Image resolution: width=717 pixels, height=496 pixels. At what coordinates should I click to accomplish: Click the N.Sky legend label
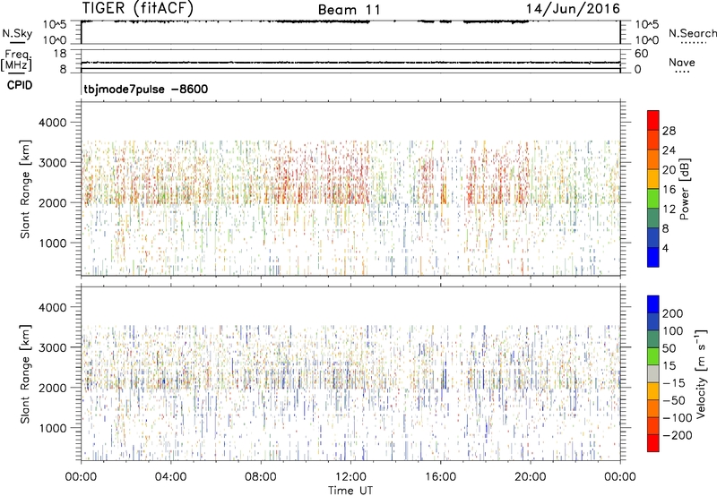pos(17,33)
